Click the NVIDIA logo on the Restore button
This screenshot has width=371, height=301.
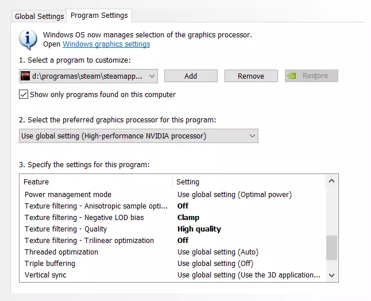click(293, 76)
